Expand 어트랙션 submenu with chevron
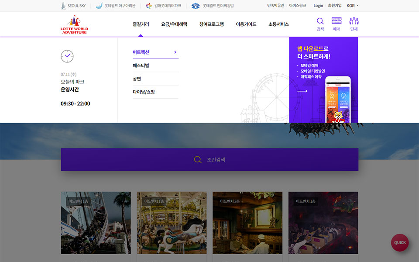419x262 pixels. point(175,52)
